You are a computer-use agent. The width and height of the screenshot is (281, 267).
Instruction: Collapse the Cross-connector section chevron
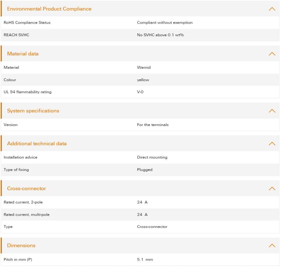coord(272,189)
